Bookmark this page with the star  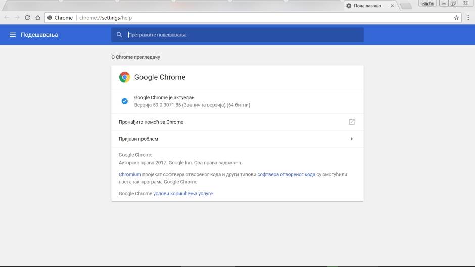(456, 18)
